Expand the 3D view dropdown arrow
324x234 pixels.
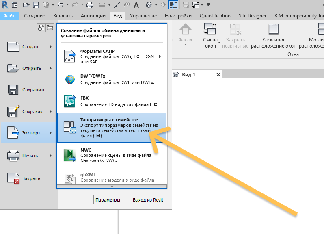tap(156, 5)
